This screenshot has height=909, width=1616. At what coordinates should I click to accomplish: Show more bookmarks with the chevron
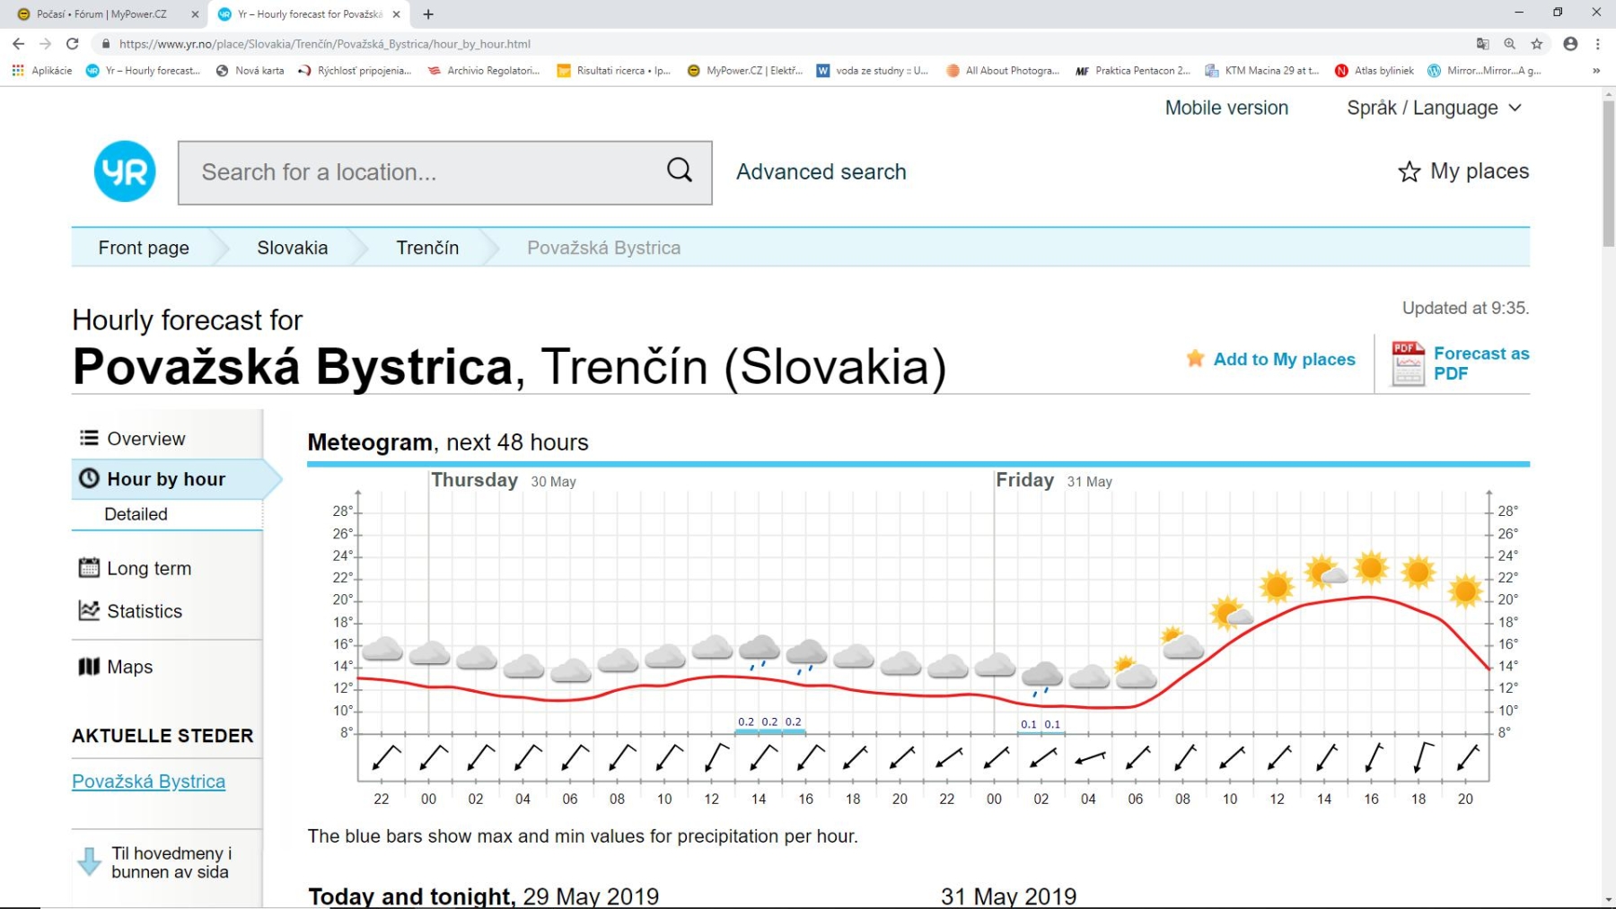(x=1596, y=70)
